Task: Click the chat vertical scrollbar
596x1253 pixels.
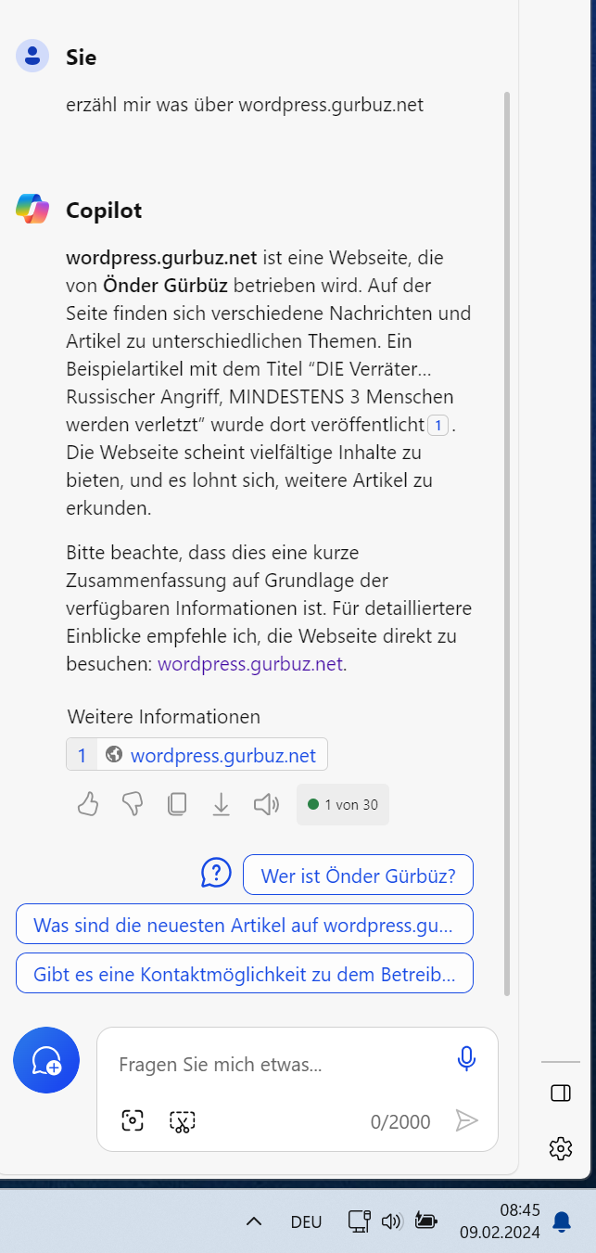Action: point(507,543)
